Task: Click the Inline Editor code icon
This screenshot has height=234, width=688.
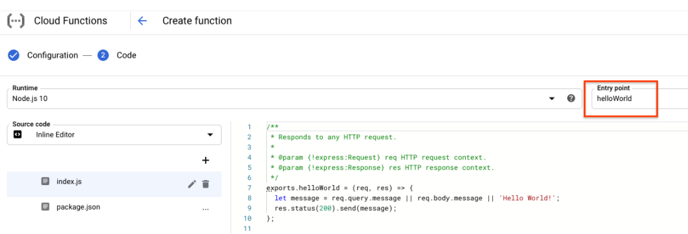Action: (18, 135)
